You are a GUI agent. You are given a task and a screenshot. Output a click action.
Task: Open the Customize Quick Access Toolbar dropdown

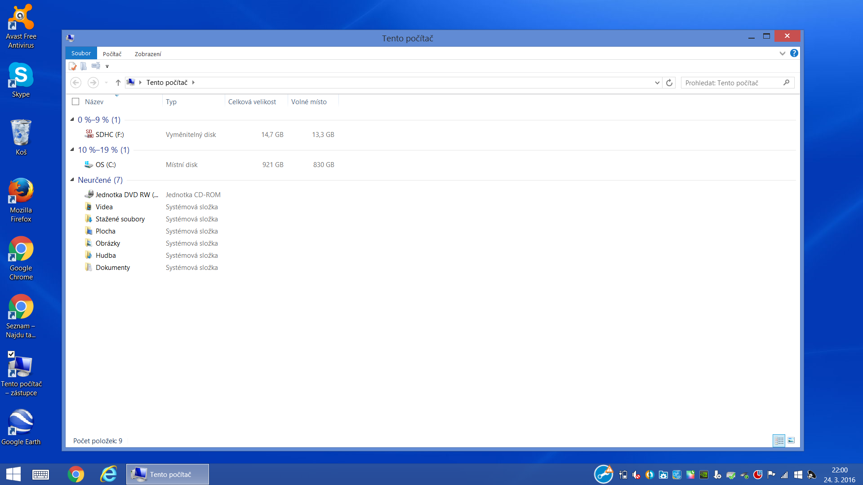107,66
